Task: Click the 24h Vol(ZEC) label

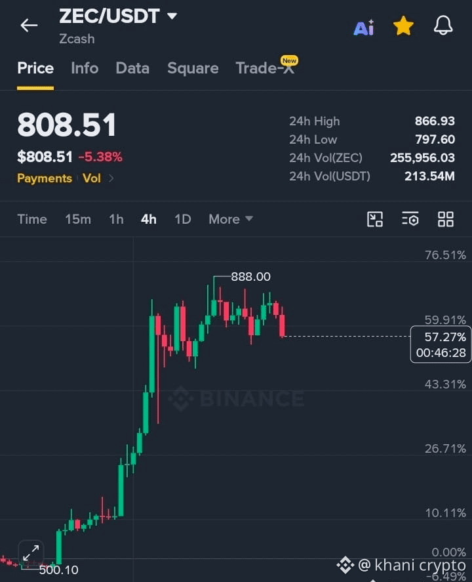Action: click(x=326, y=157)
